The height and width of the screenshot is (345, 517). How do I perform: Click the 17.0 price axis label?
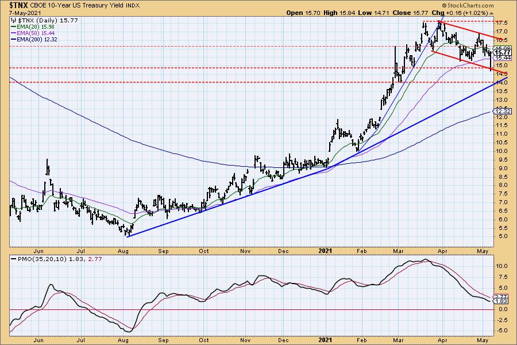point(501,32)
